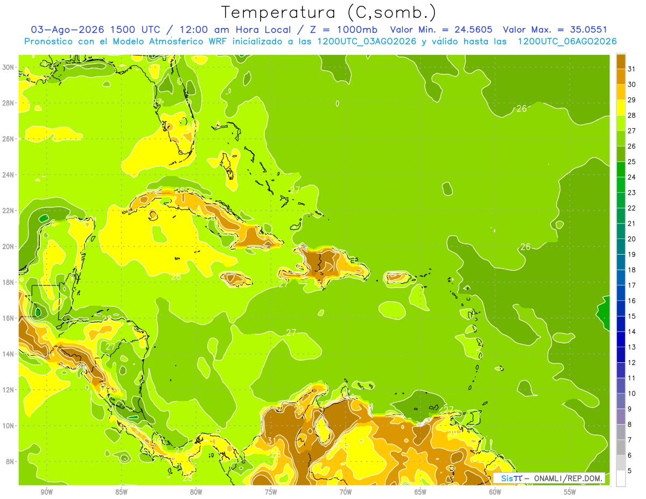
Task: Select the '1200UTC_03AGO2026' initialization text
Action: [x=367, y=41]
